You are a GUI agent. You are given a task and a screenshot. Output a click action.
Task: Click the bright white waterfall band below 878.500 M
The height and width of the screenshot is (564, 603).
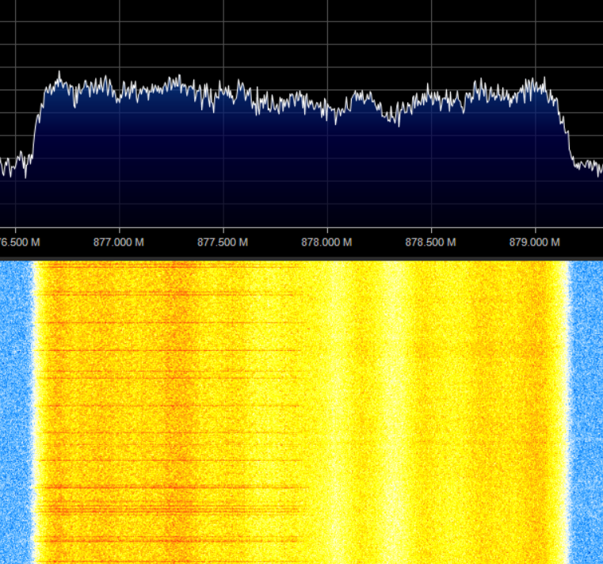coord(394,412)
